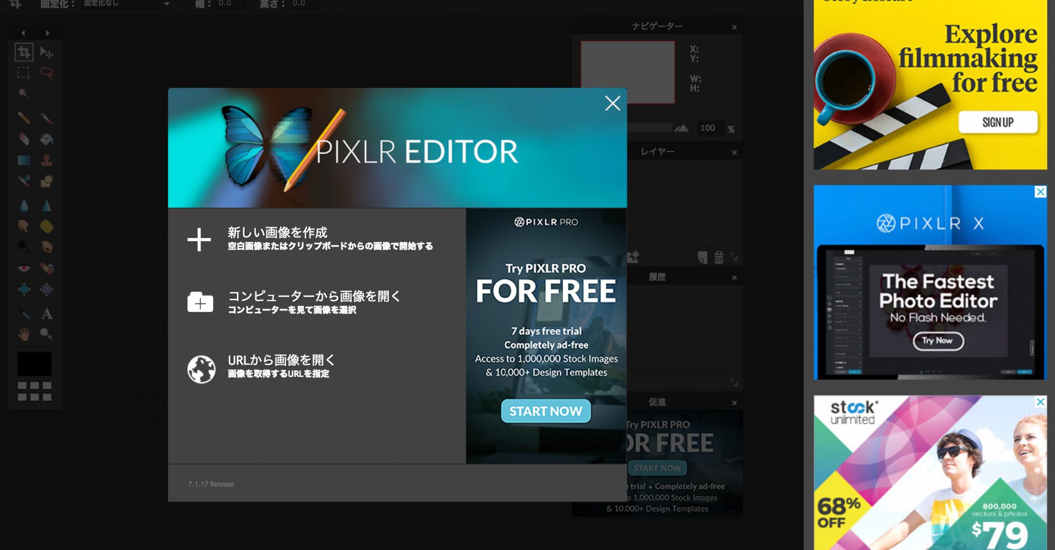Click the navigator preview thumbnail
This screenshot has height=550, width=1055.
(628, 72)
